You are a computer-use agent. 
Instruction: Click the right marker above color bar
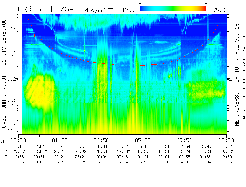tap(206, 4)
